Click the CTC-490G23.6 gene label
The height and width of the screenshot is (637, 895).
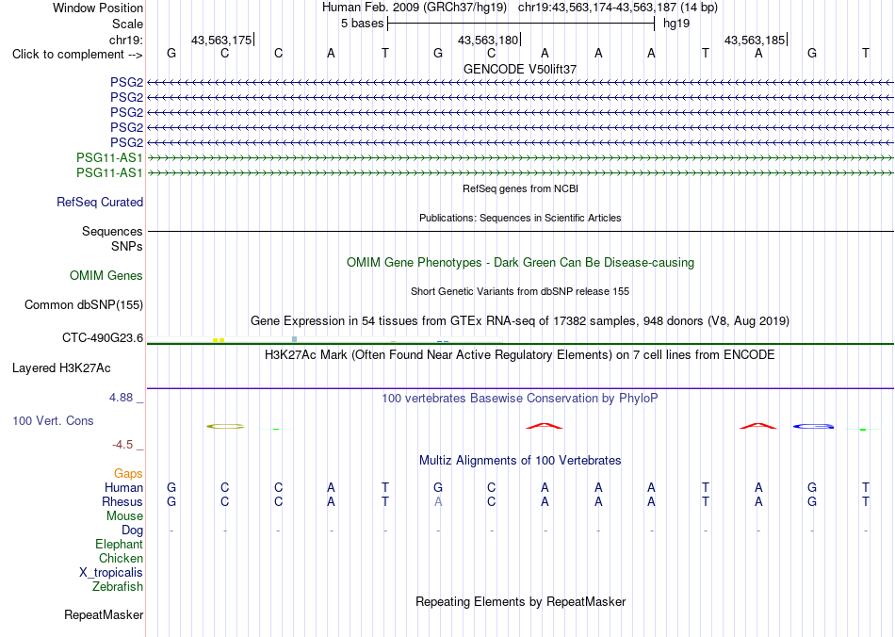[x=103, y=338]
